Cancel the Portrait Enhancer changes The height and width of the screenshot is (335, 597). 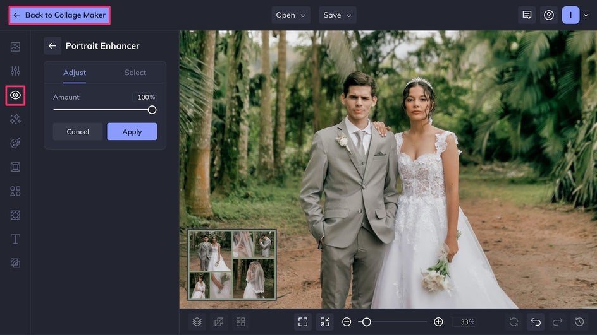click(x=78, y=131)
